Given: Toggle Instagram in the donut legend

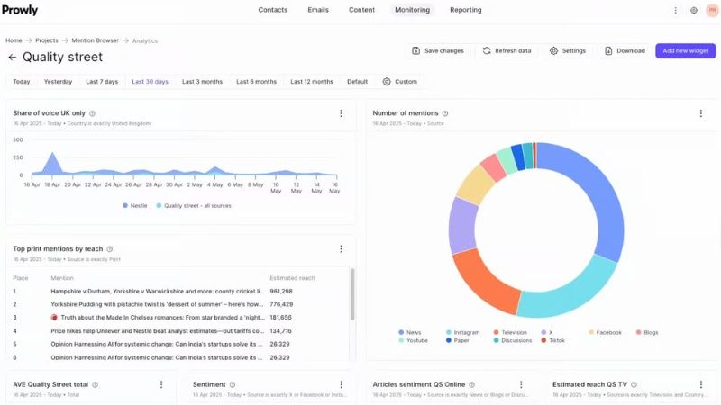Looking at the screenshot, I should click(463, 332).
